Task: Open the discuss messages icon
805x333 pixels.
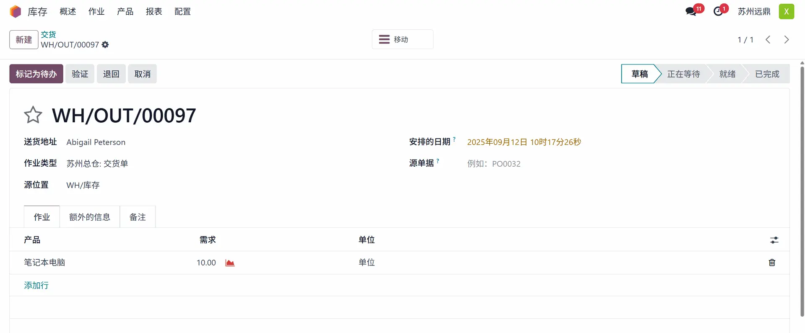Action: pyautogui.click(x=691, y=11)
